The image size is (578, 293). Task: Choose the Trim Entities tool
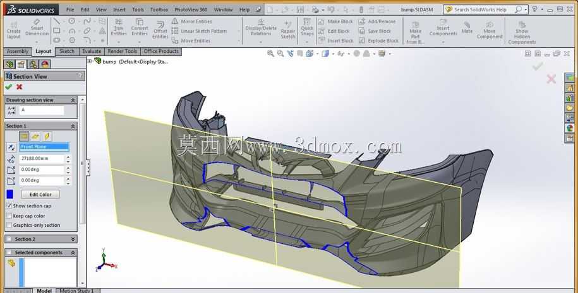(x=119, y=28)
